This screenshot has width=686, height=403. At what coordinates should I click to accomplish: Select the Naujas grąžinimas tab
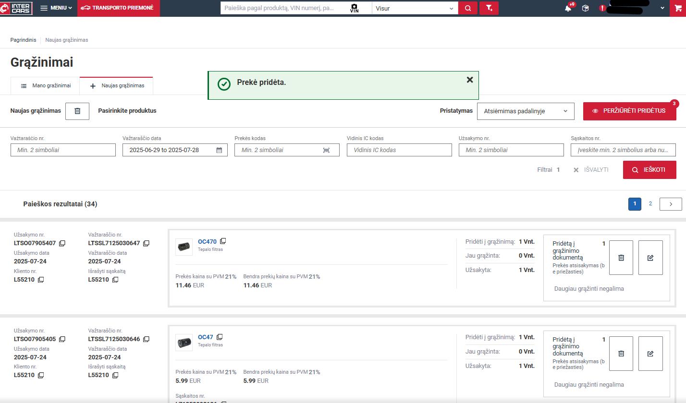pyautogui.click(x=117, y=86)
